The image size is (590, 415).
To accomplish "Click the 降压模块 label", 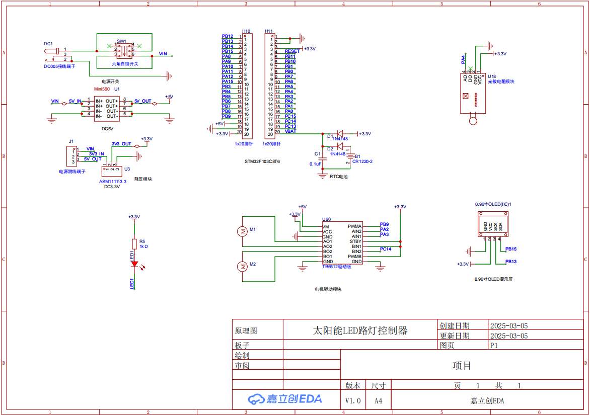I will (x=143, y=179).
